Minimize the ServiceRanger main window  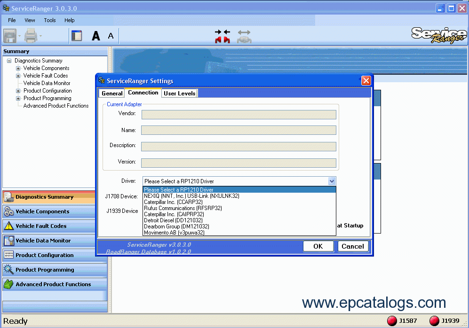click(440, 8)
